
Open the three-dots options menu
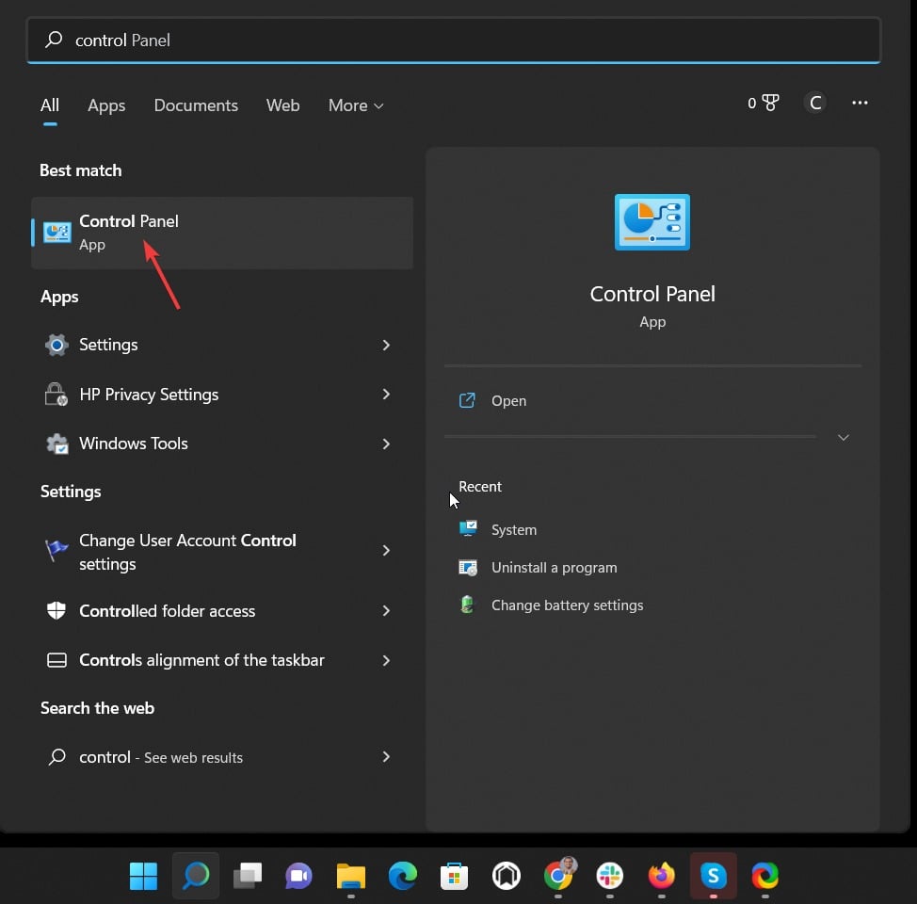pyautogui.click(x=859, y=104)
